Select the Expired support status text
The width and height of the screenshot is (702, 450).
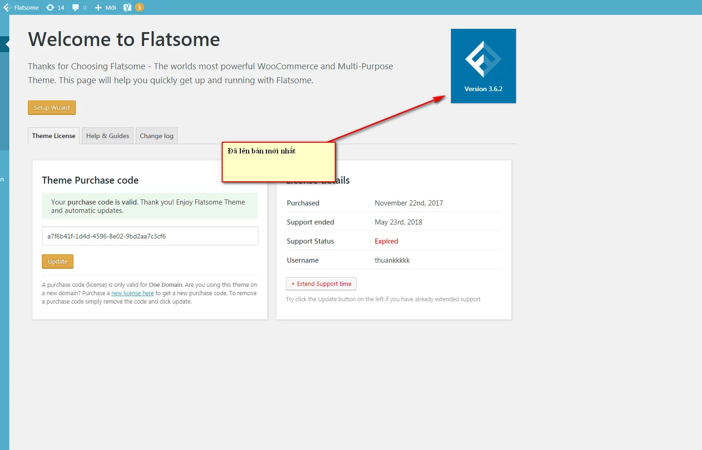click(386, 241)
